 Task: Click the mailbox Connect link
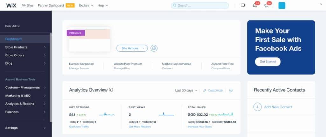point(167,68)
